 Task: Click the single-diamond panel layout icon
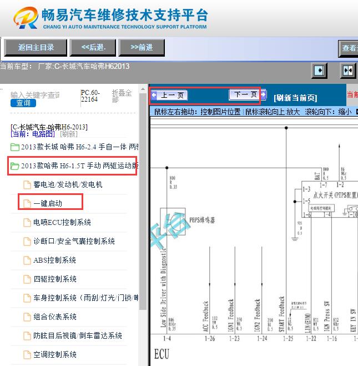319,71
